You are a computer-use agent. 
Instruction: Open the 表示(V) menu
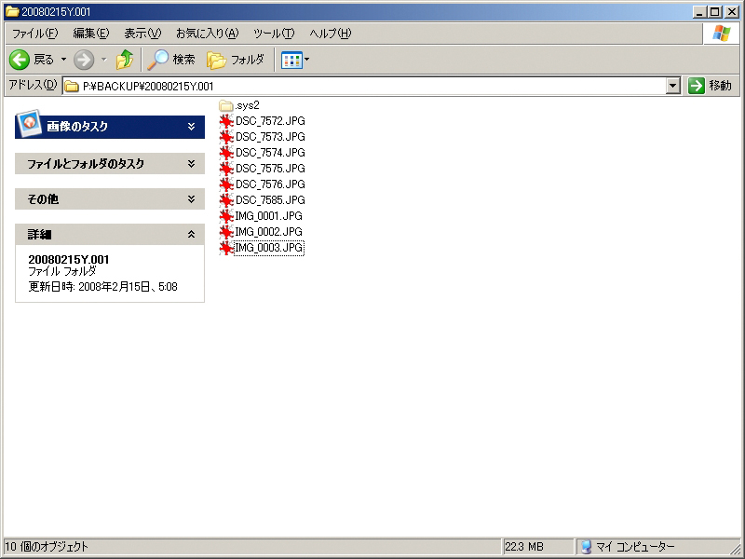[x=142, y=34]
